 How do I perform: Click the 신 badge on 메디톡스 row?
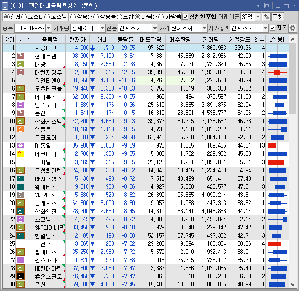coord(20,96)
